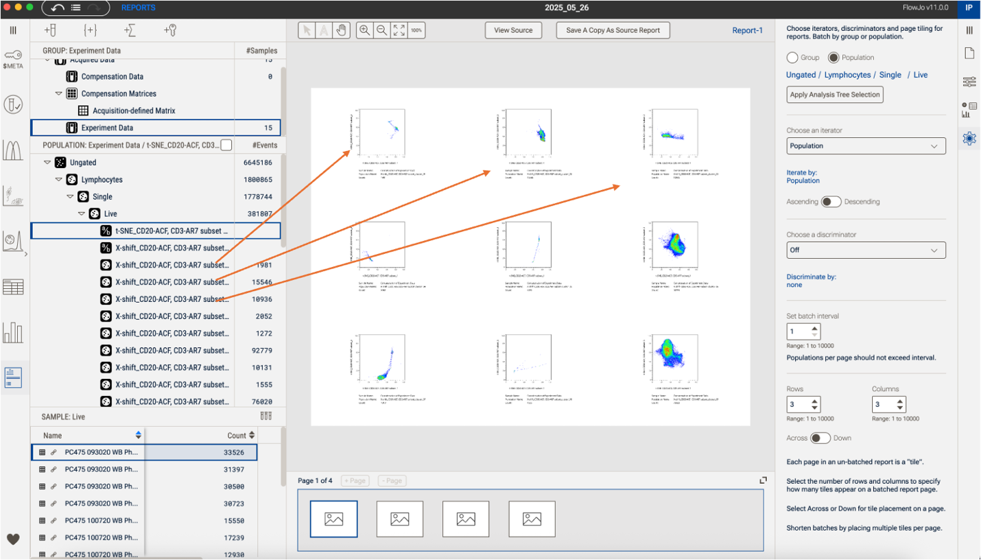Click the REPORTS tab in the title bar
Screen dimensions: 981x560
[138, 8]
